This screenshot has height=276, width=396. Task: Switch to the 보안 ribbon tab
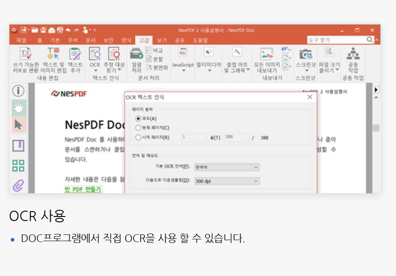pyautogui.click(x=109, y=40)
